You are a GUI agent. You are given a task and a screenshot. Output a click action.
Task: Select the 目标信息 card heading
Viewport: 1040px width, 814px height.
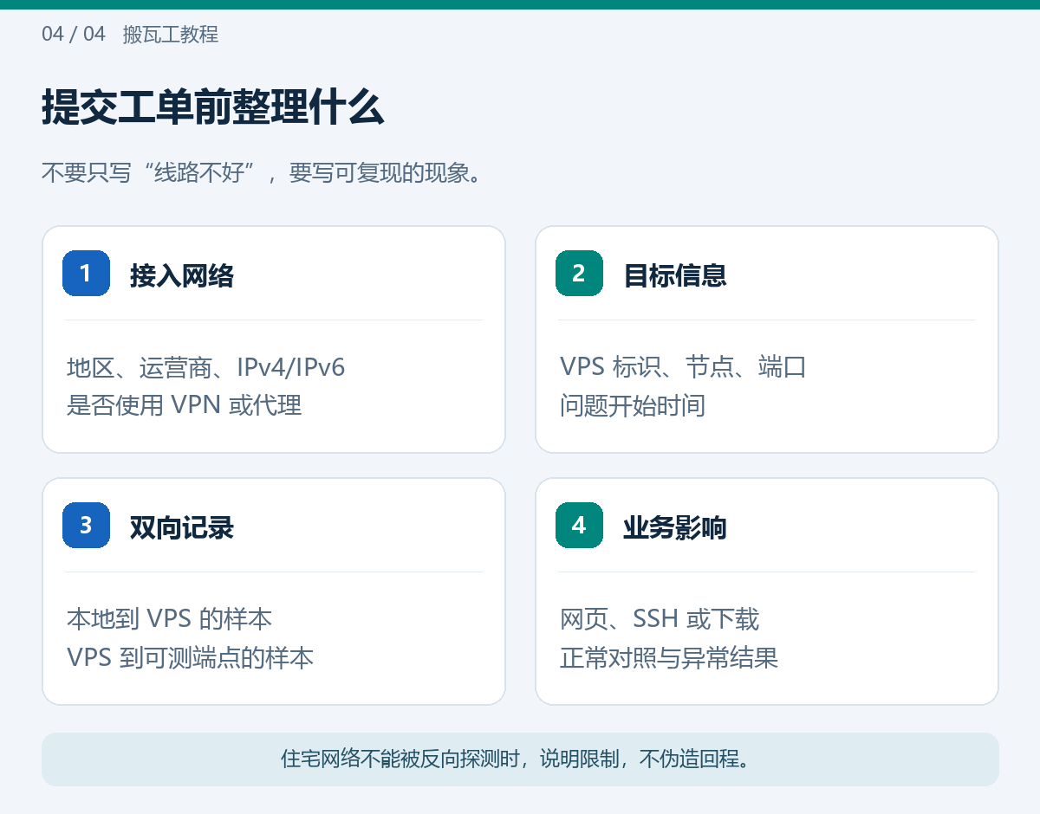point(675,275)
